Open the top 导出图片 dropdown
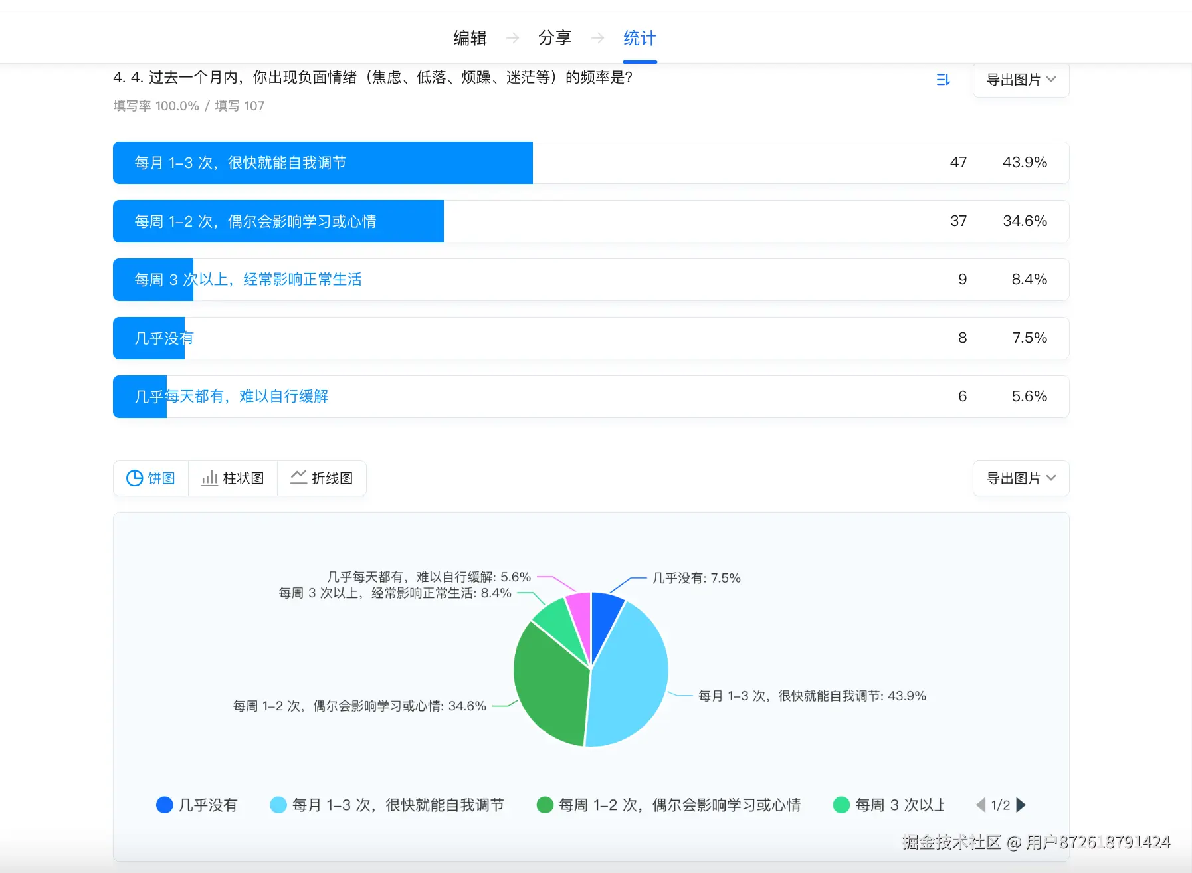The height and width of the screenshot is (873, 1192). 1021,80
